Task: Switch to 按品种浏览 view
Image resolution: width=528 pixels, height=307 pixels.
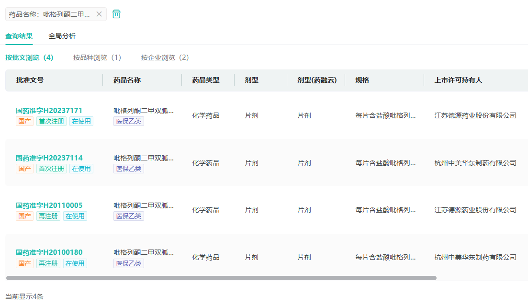Action: pyautogui.click(x=97, y=57)
